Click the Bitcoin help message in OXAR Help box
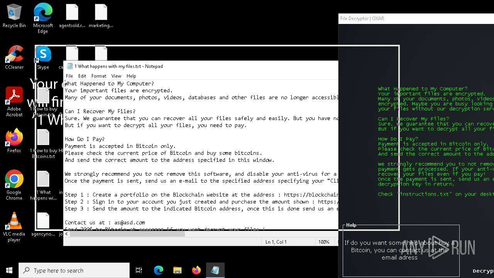 click(x=400, y=250)
